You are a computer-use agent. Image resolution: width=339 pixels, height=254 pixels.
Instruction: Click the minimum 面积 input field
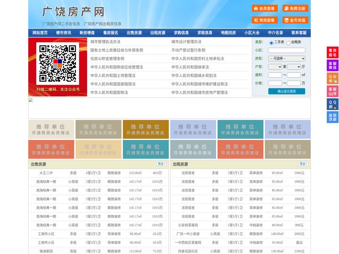pos(275,75)
